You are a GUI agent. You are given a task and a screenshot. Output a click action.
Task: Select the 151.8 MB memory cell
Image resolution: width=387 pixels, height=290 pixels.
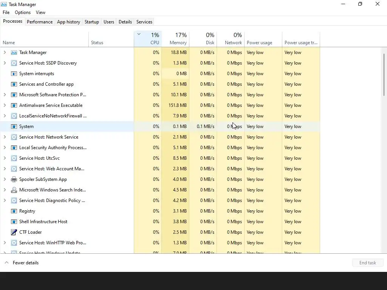175,105
